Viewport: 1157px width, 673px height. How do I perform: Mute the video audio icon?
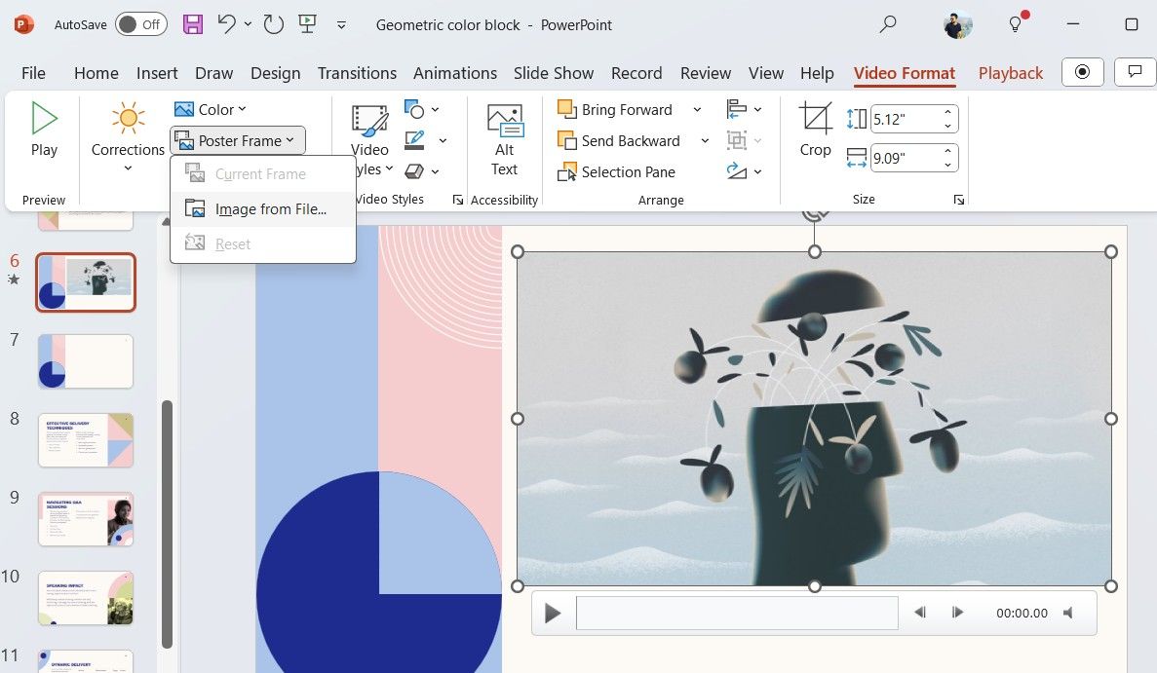tap(1067, 613)
